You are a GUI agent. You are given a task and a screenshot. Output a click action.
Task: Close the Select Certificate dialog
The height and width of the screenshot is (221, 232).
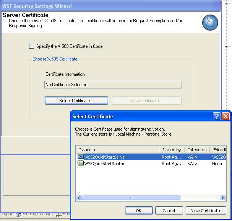pyautogui.click(x=226, y=116)
